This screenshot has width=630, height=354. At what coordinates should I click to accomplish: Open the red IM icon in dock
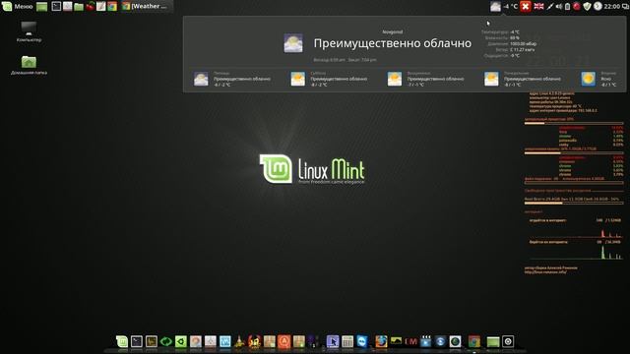[410, 341]
